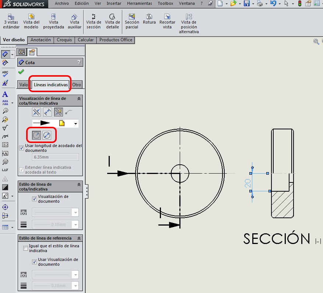The width and height of the screenshot is (323, 293).
Task: Open the Insertar menu
Action: (114, 3)
